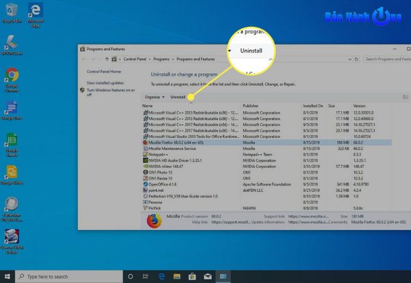Image resolution: width=411 pixels, height=283 pixels.
Task: Click the Windows Start button
Action: 8,276
